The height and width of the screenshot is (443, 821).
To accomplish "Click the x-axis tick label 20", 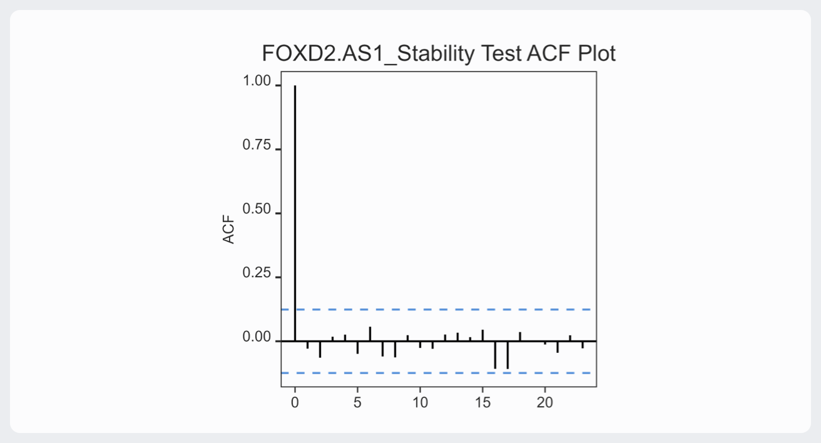I will [x=545, y=403].
